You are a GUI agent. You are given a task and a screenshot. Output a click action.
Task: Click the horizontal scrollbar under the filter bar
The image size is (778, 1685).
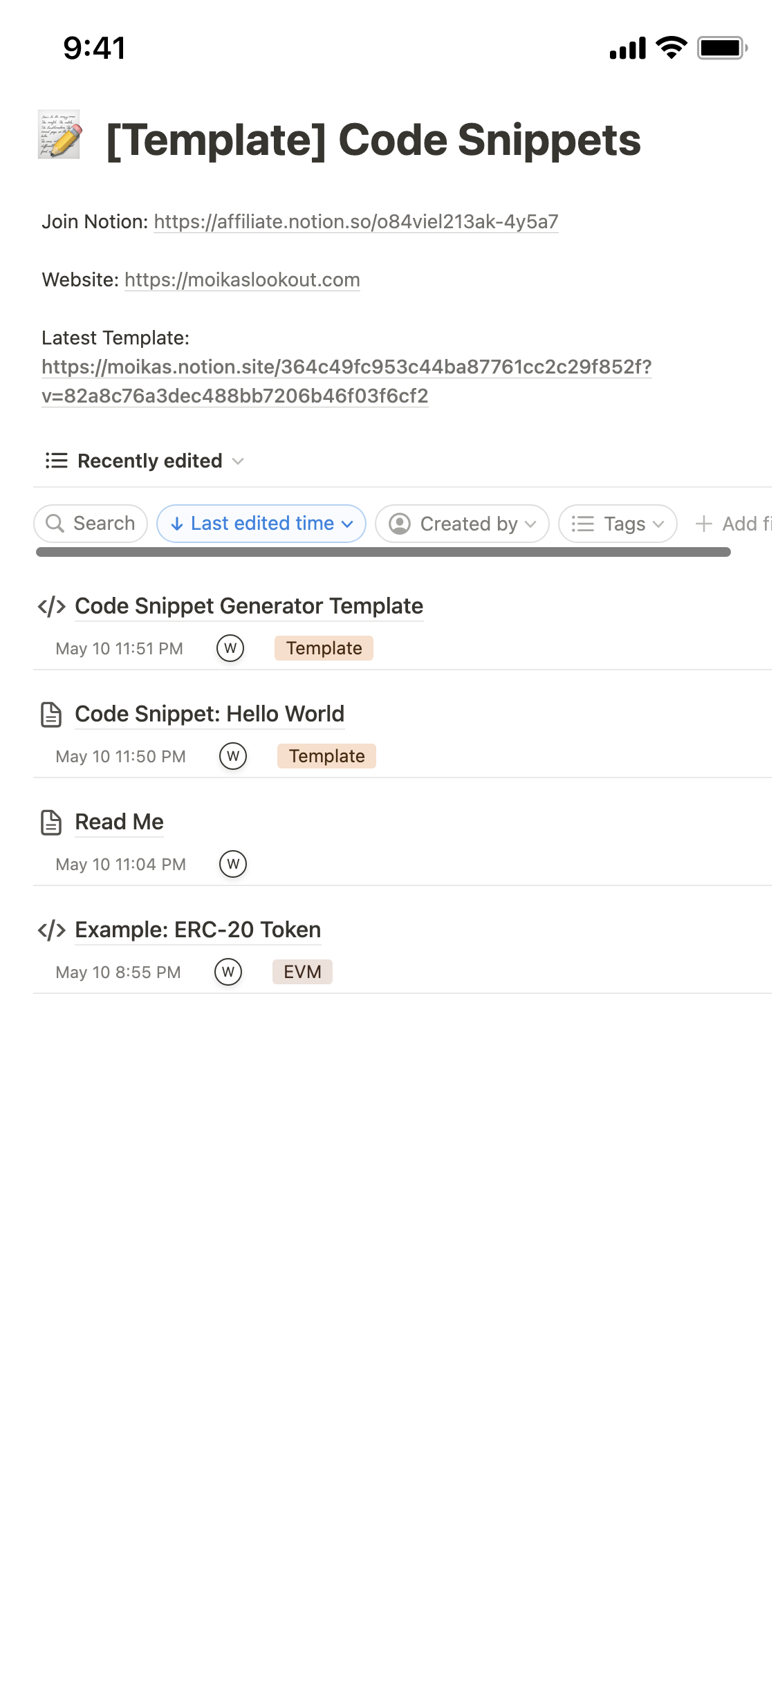pyautogui.click(x=383, y=552)
